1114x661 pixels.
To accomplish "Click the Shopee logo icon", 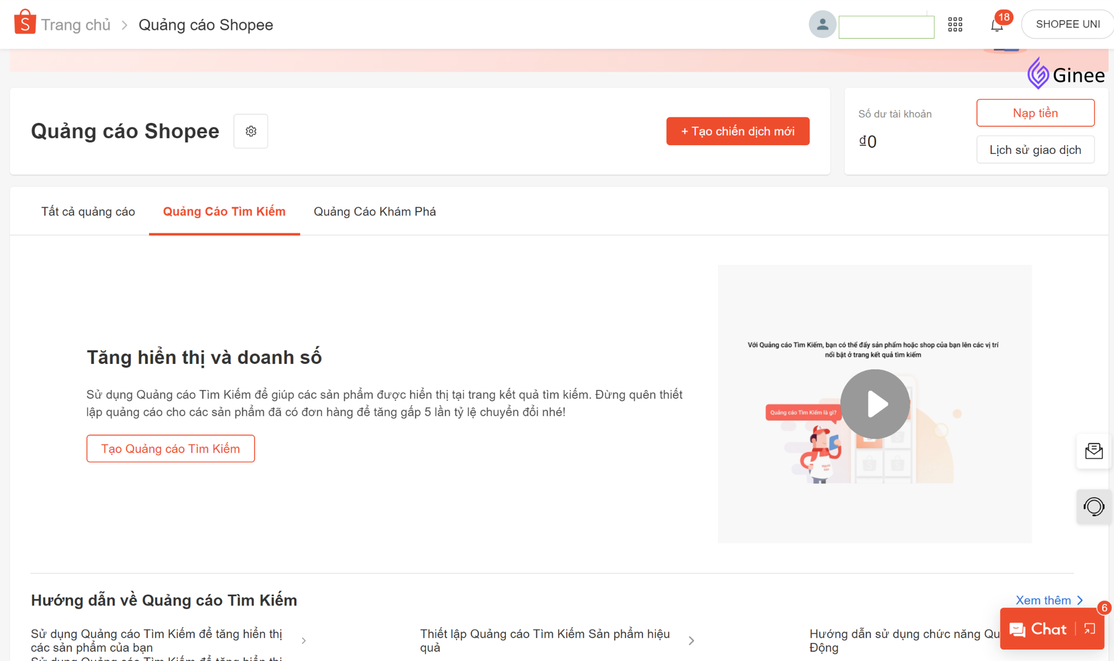I will coord(25,23).
